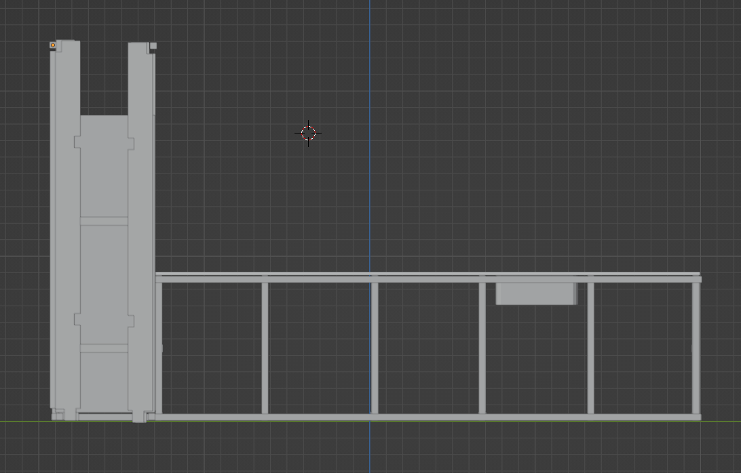Select the small square atop the right column
The image size is (741, 473).
click(153, 46)
